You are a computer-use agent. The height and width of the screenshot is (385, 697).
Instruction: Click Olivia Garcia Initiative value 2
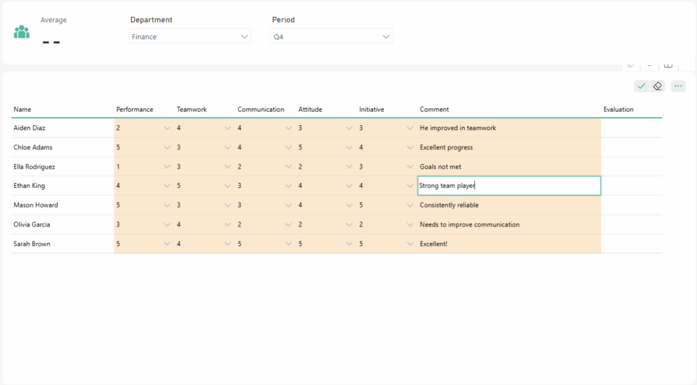coord(361,224)
